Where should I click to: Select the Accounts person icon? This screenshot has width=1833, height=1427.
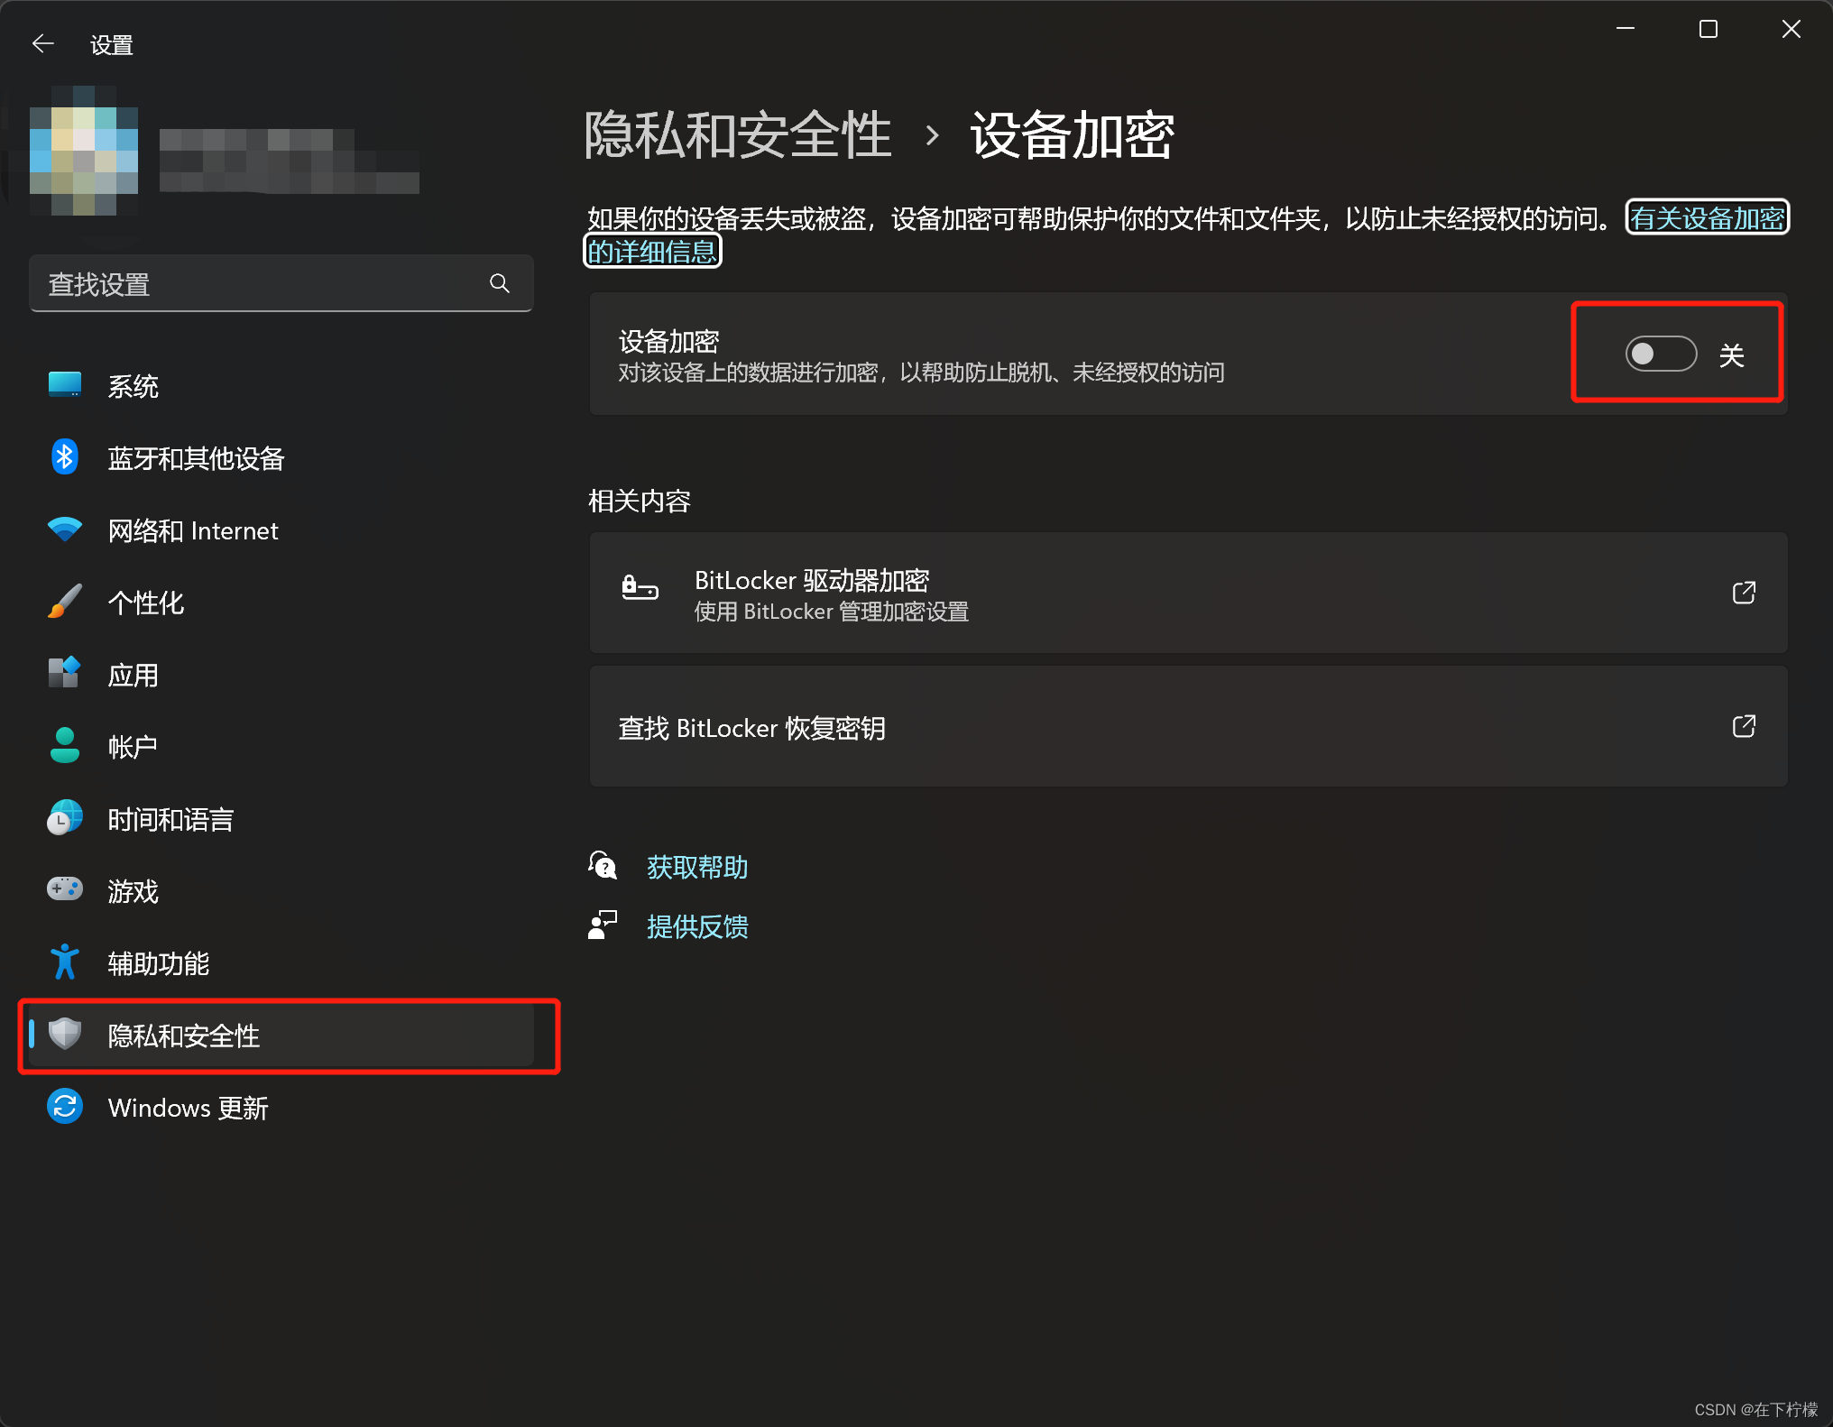[x=64, y=746]
